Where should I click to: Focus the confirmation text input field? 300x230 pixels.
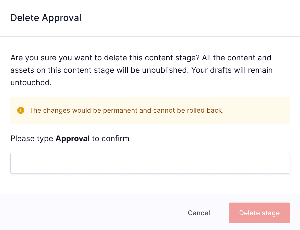[x=150, y=163]
